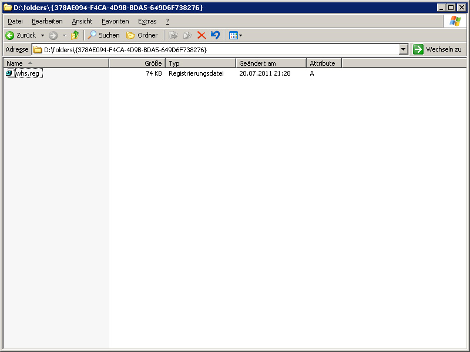Expand the Zurück history dropdown arrow
470x352 pixels.
coord(42,35)
